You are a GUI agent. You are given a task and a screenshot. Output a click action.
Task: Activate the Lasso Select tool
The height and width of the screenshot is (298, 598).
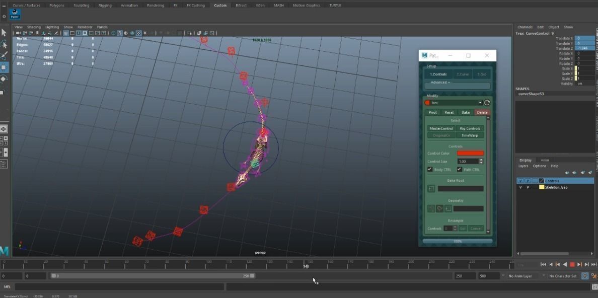click(4, 44)
